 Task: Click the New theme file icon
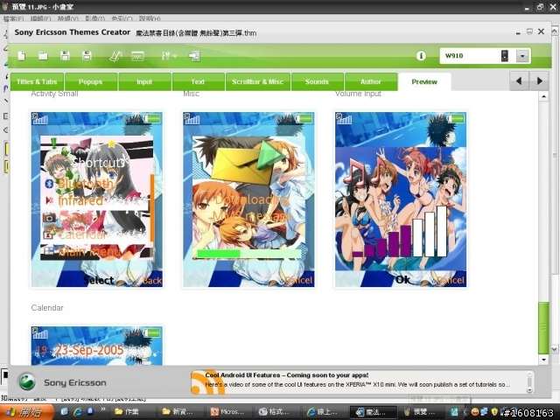tap(22, 56)
